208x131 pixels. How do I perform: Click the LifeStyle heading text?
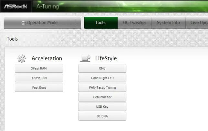[x=106, y=58]
